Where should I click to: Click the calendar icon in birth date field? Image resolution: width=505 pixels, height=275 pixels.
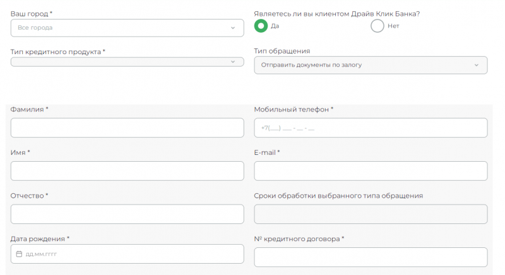(19, 254)
